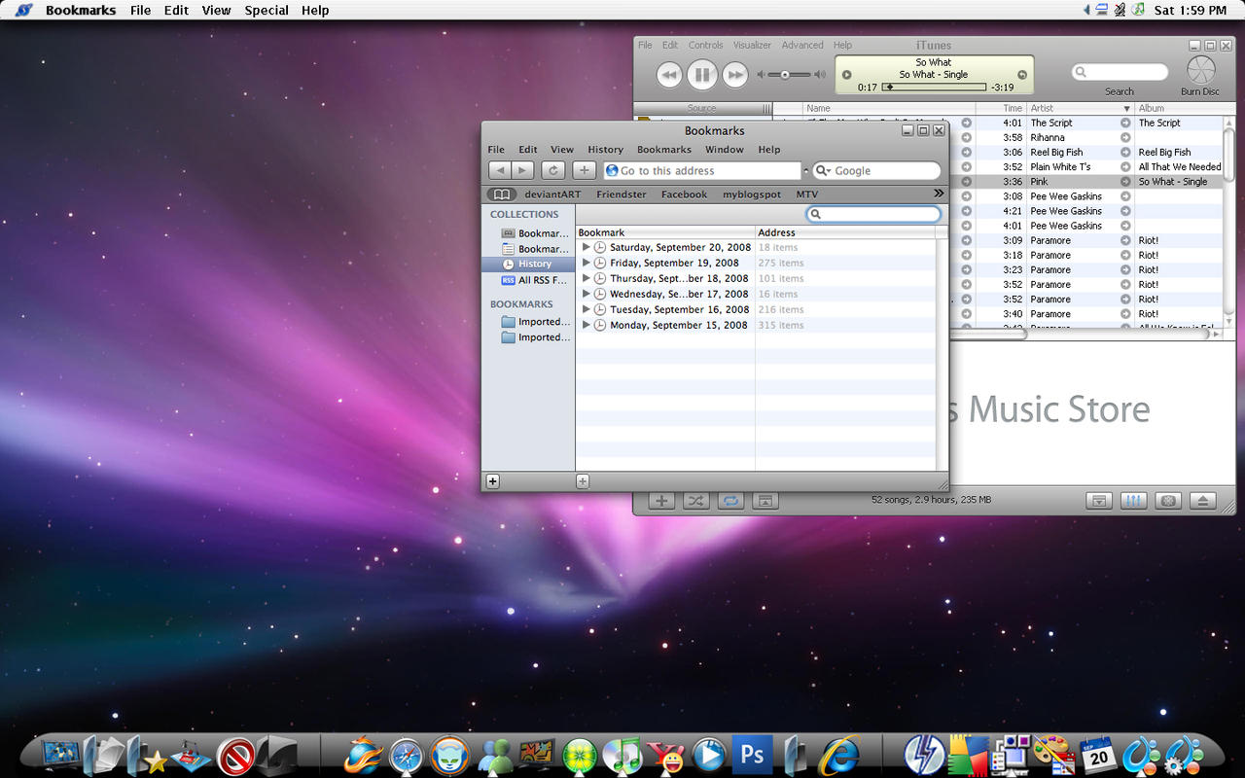Toggle the open-book bookmarks icon
The height and width of the screenshot is (778, 1245).
pos(501,194)
